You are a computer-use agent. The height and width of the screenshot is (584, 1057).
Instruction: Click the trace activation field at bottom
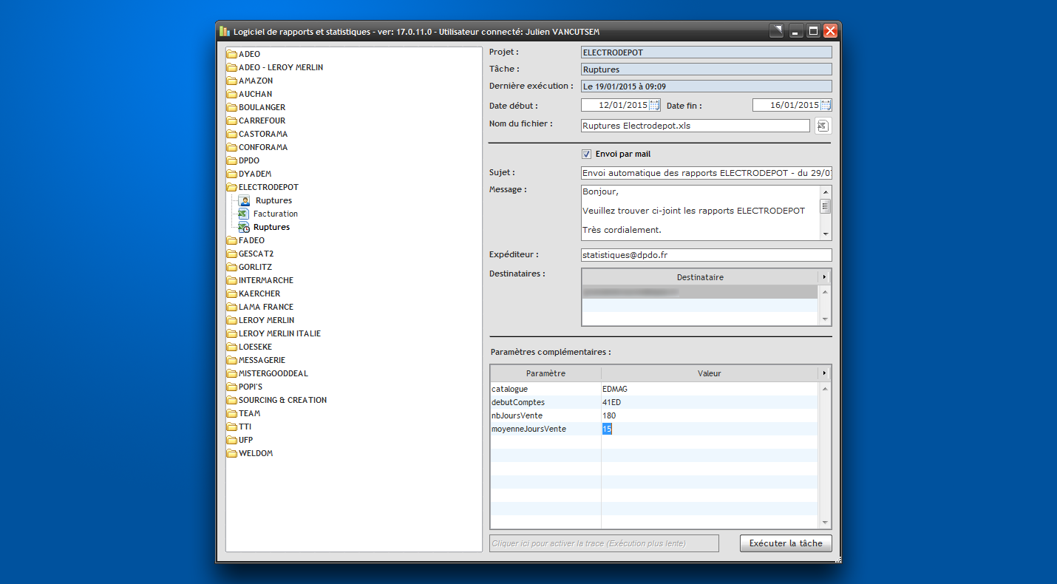click(604, 543)
